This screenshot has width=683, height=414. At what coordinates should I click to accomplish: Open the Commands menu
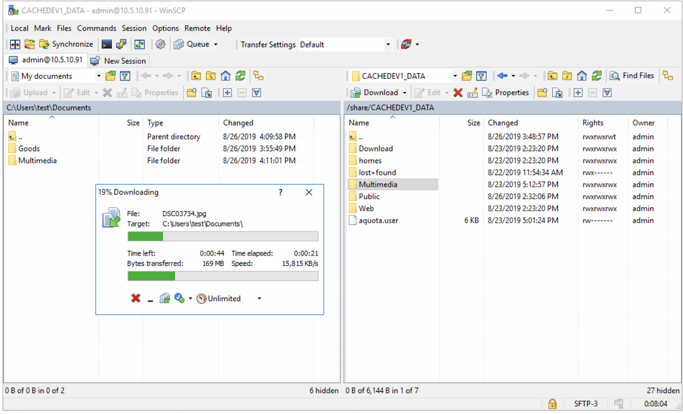(x=96, y=28)
